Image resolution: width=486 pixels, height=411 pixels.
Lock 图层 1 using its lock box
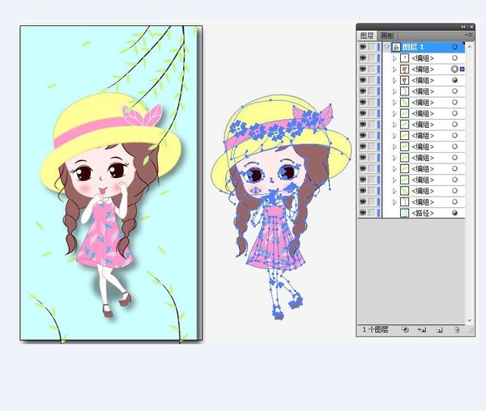point(372,47)
